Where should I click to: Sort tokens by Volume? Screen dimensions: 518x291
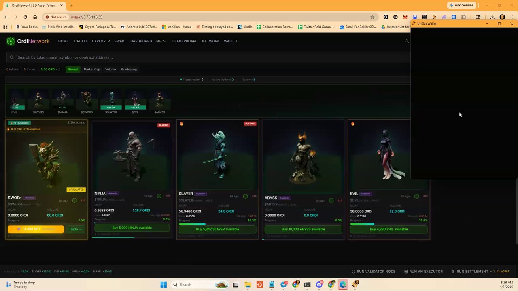(x=110, y=69)
